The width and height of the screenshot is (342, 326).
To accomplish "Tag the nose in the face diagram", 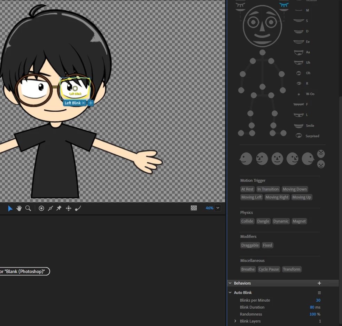I will pyautogui.click(x=262, y=26).
